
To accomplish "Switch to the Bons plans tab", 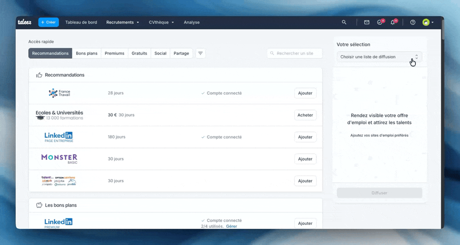I will 87,53.
